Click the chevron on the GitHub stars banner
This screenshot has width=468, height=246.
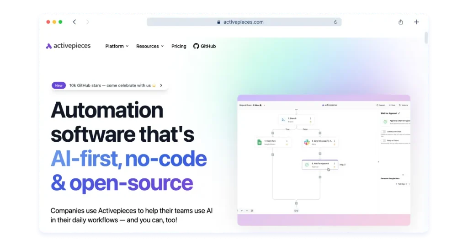pyautogui.click(x=161, y=86)
